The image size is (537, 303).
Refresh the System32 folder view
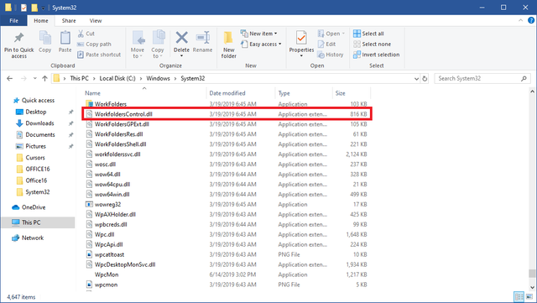coord(425,79)
